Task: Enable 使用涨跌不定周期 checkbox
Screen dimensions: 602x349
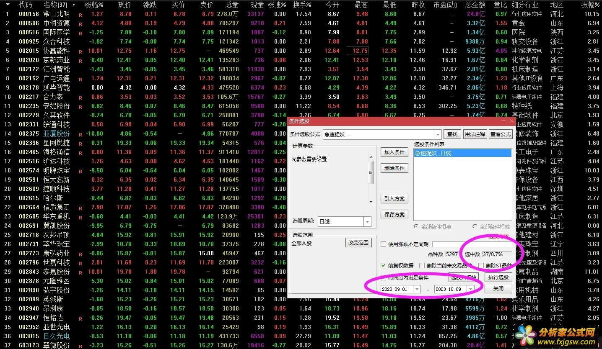Action: click(x=383, y=244)
